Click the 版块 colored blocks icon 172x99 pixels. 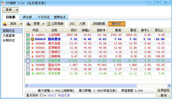click(5, 24)
